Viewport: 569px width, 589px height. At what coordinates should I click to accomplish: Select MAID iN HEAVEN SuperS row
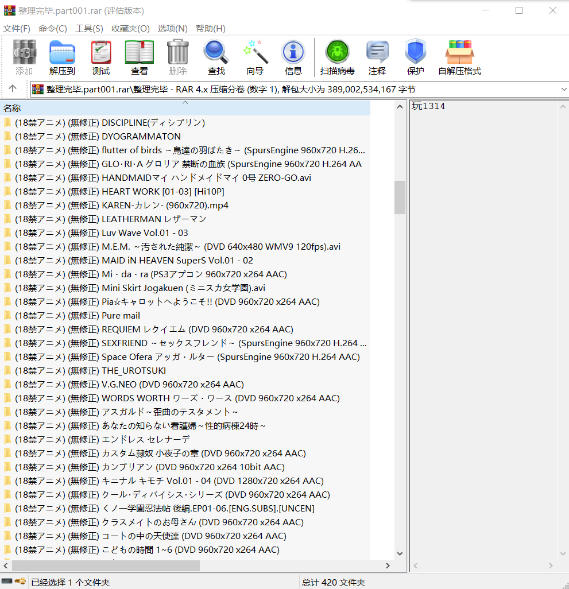tap(185, 260)
